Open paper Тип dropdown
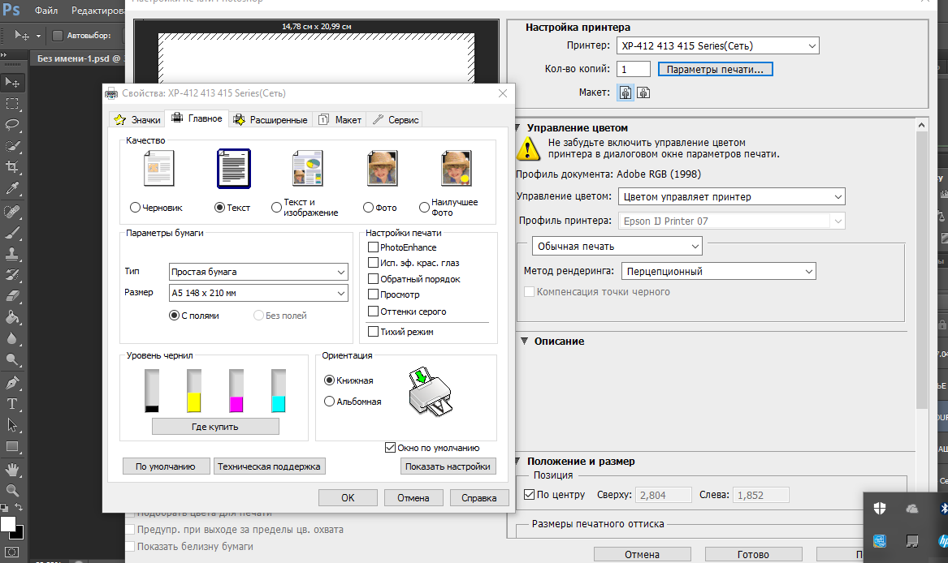The width and height of the screenshot is (948, 563). (258, 272)
